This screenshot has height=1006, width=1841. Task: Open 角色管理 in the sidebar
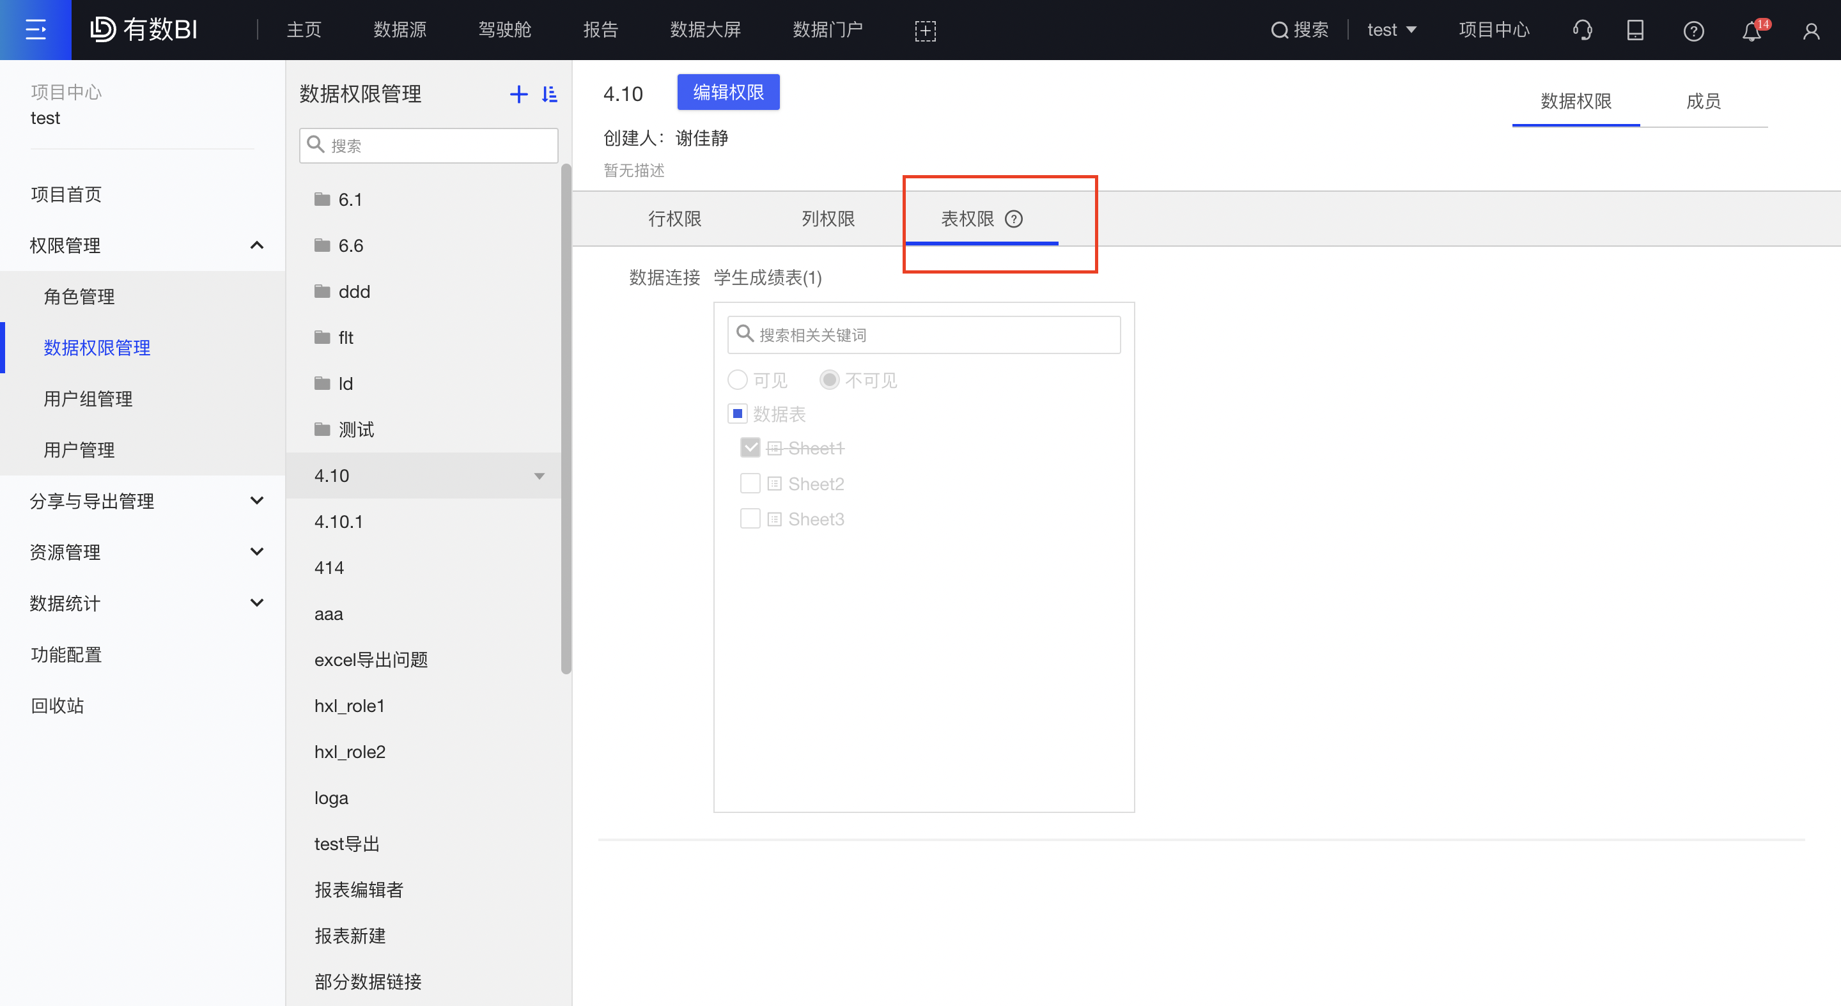79,297
